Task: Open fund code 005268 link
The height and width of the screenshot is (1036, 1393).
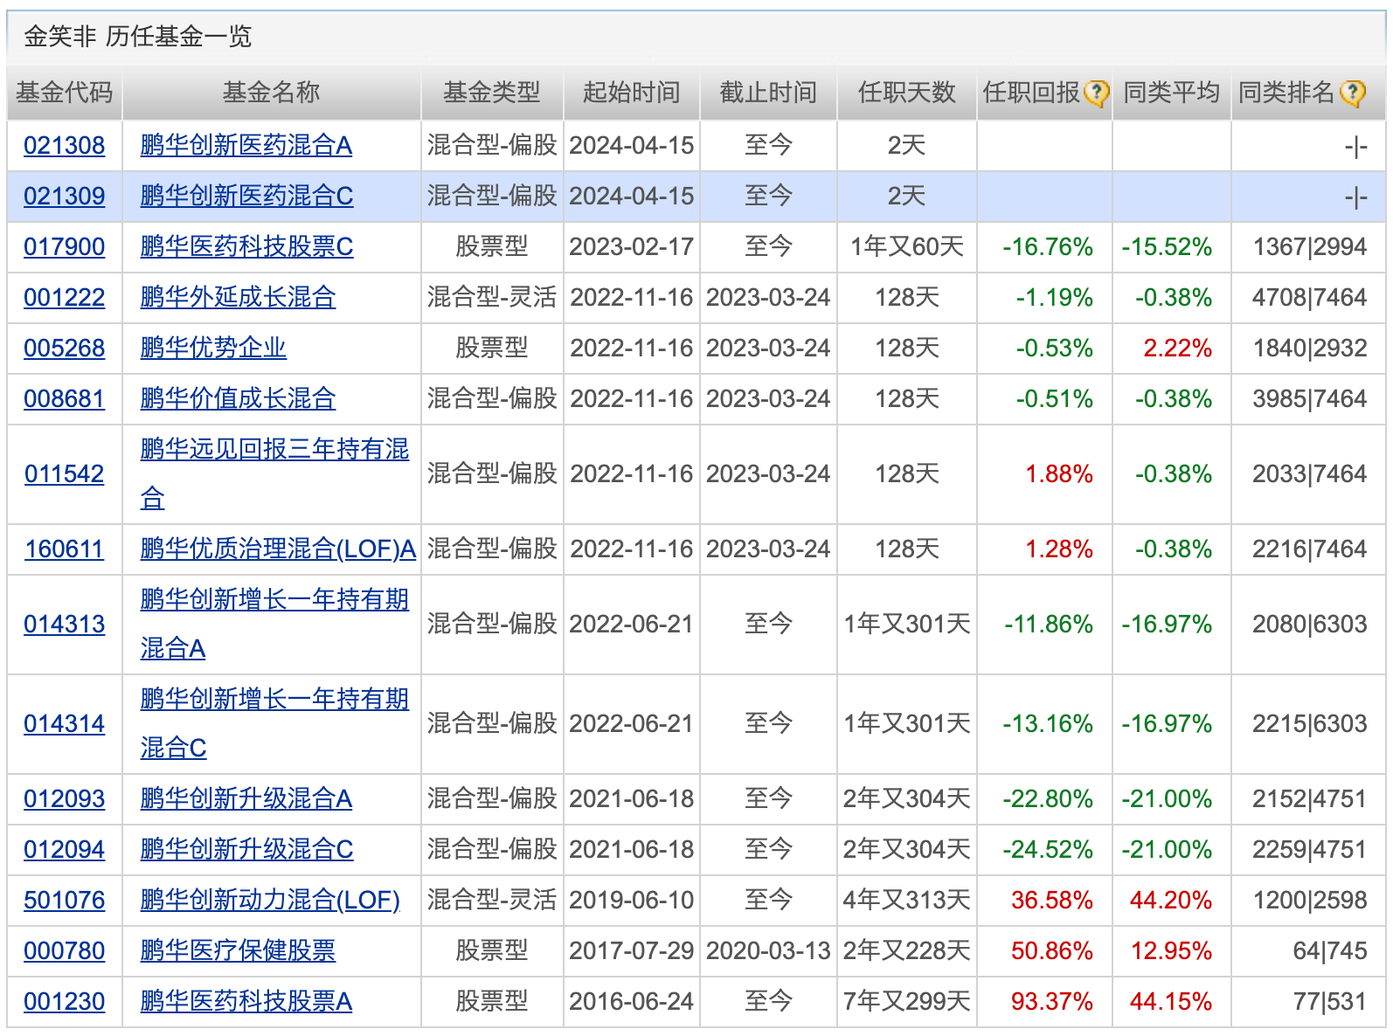Action: pos(65,348)
